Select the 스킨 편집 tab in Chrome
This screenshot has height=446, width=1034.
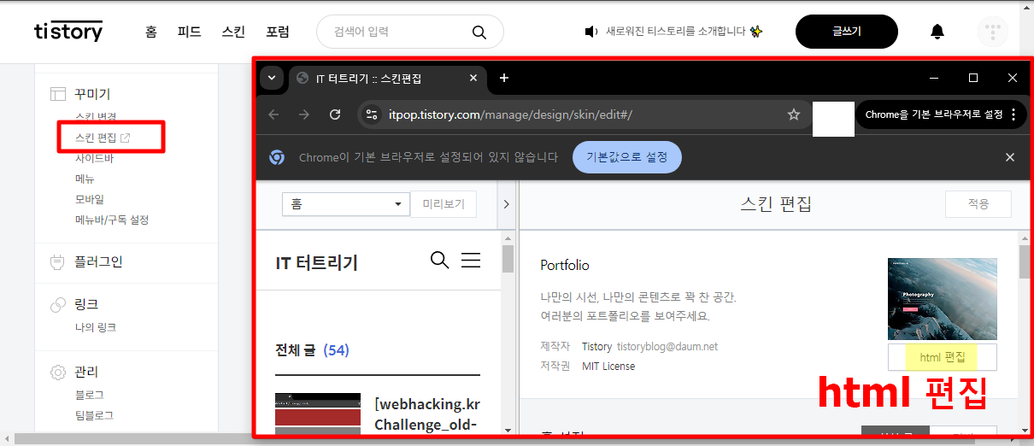pos(389,78)
